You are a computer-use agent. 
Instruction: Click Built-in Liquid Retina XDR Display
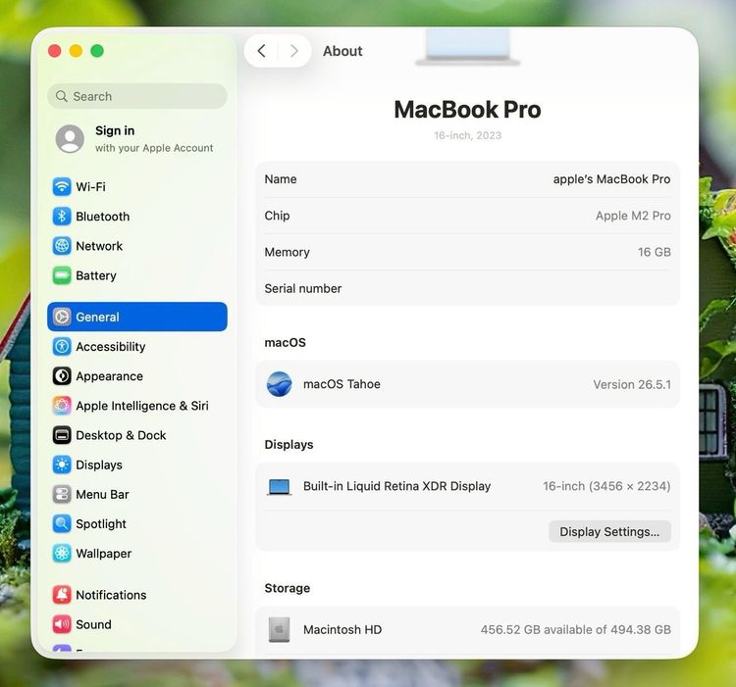pyautogui.click(x=396, y=486)
